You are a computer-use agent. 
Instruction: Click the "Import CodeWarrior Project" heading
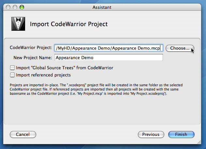(69, 24)
